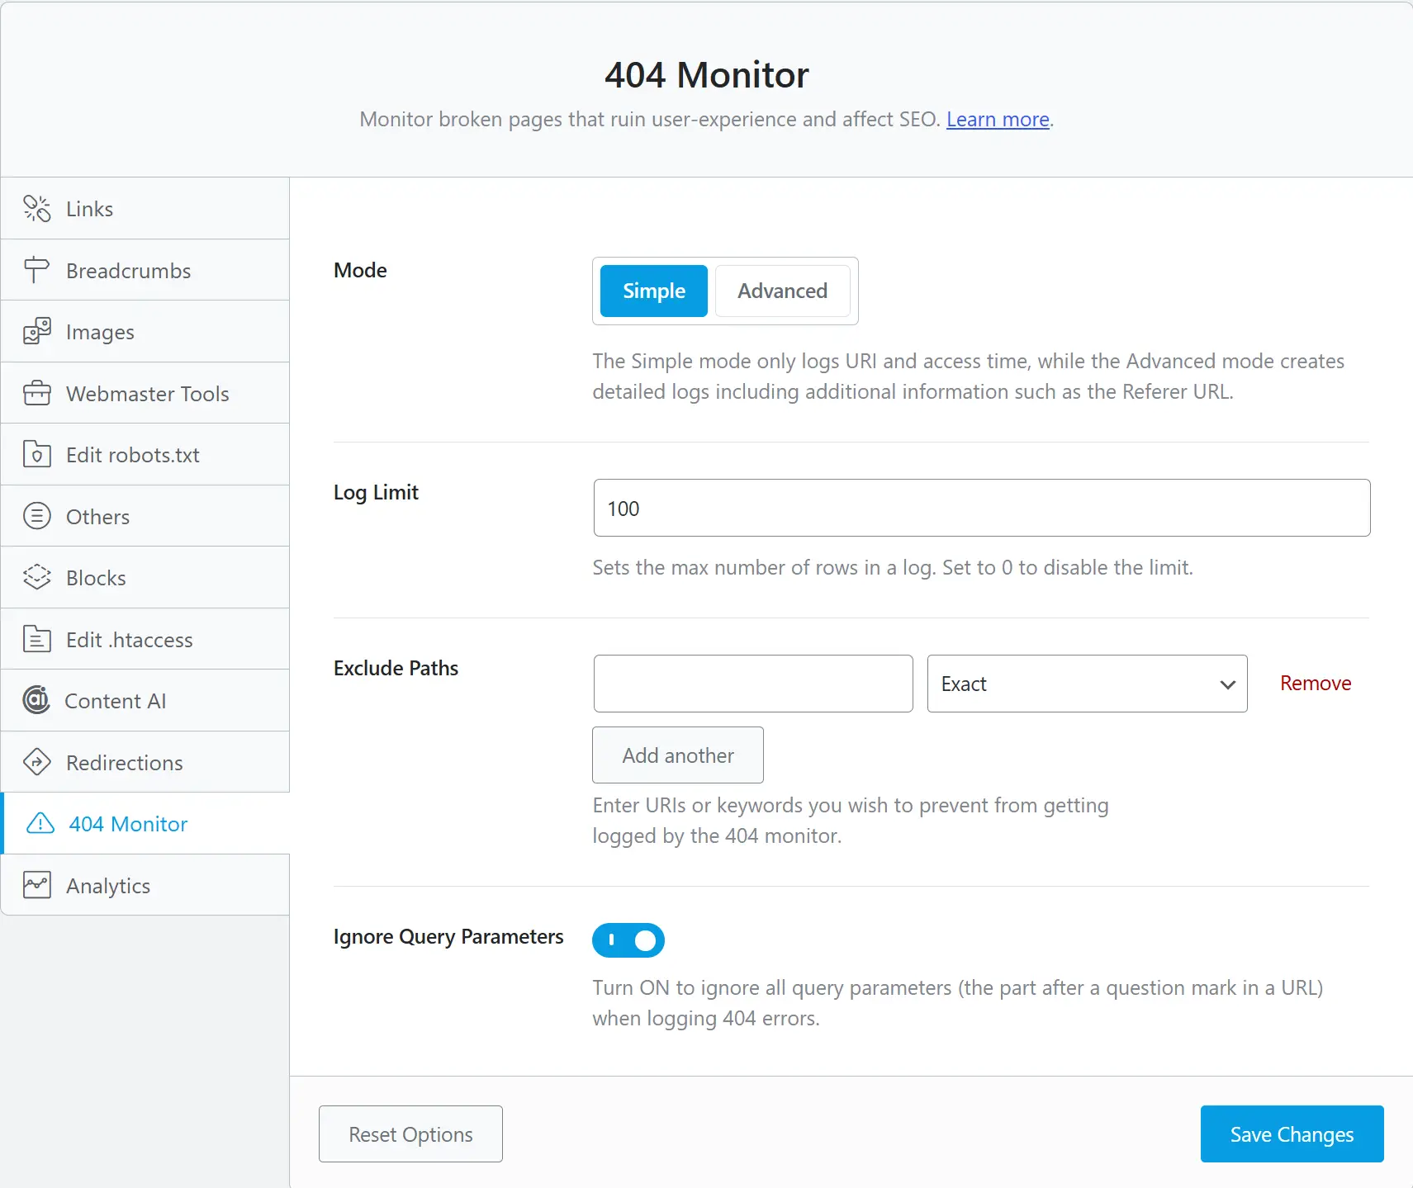Follow the Learn more link
Image resolution: width=1413 pixels, height=1188 pixels.
[998, 120]
